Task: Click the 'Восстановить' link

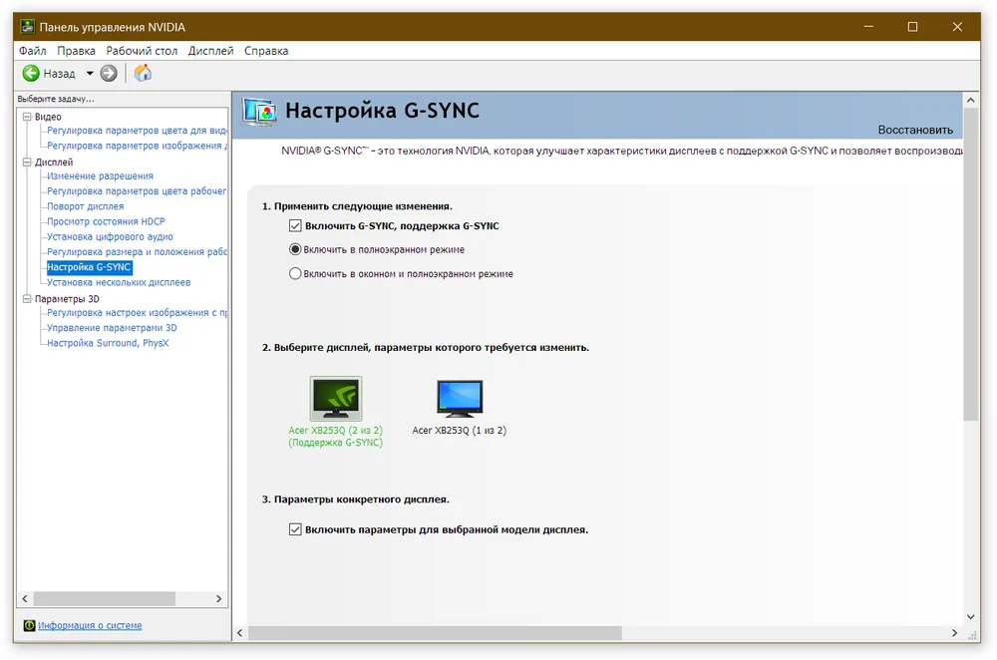Action: (x=914, y=130)
